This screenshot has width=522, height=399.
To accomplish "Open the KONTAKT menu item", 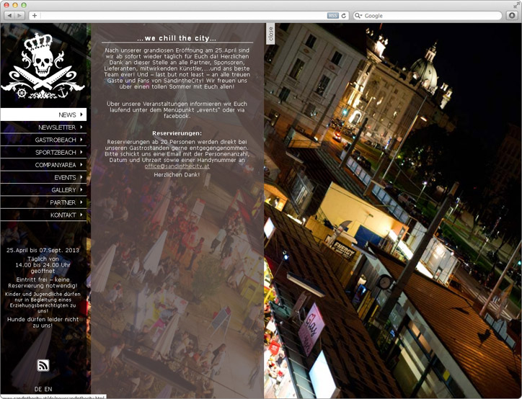I will point(43,215).
